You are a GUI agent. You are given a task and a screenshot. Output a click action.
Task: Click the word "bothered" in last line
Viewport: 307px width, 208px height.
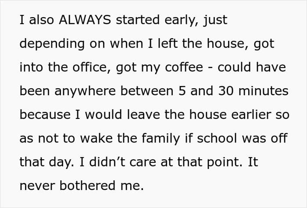point(87,186)
